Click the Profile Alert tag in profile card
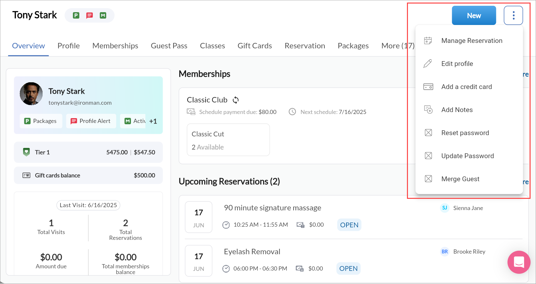 tap(91, 121)
